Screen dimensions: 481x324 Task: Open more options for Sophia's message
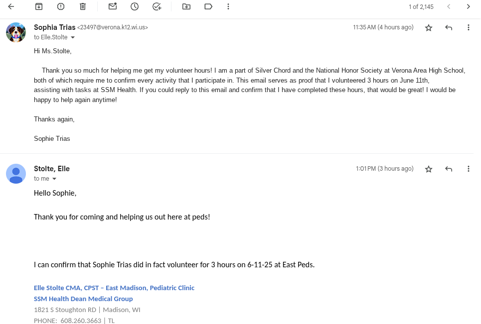[469, 28]
